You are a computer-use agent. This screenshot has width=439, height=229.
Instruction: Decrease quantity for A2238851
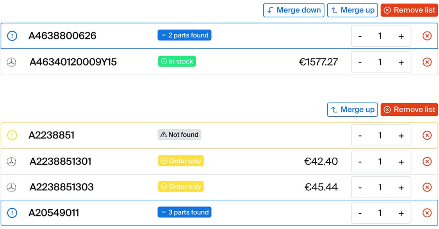coord(360,136)
